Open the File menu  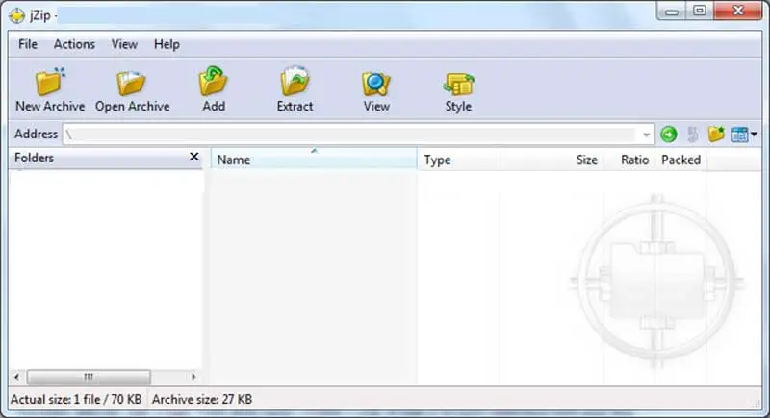28,44
